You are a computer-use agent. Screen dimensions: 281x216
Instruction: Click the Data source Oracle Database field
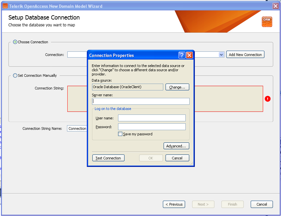point(127,87)
